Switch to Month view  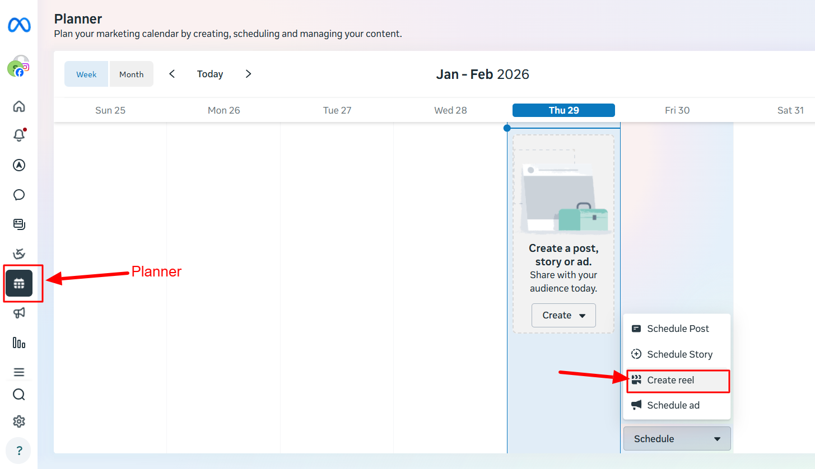point(131,74)
